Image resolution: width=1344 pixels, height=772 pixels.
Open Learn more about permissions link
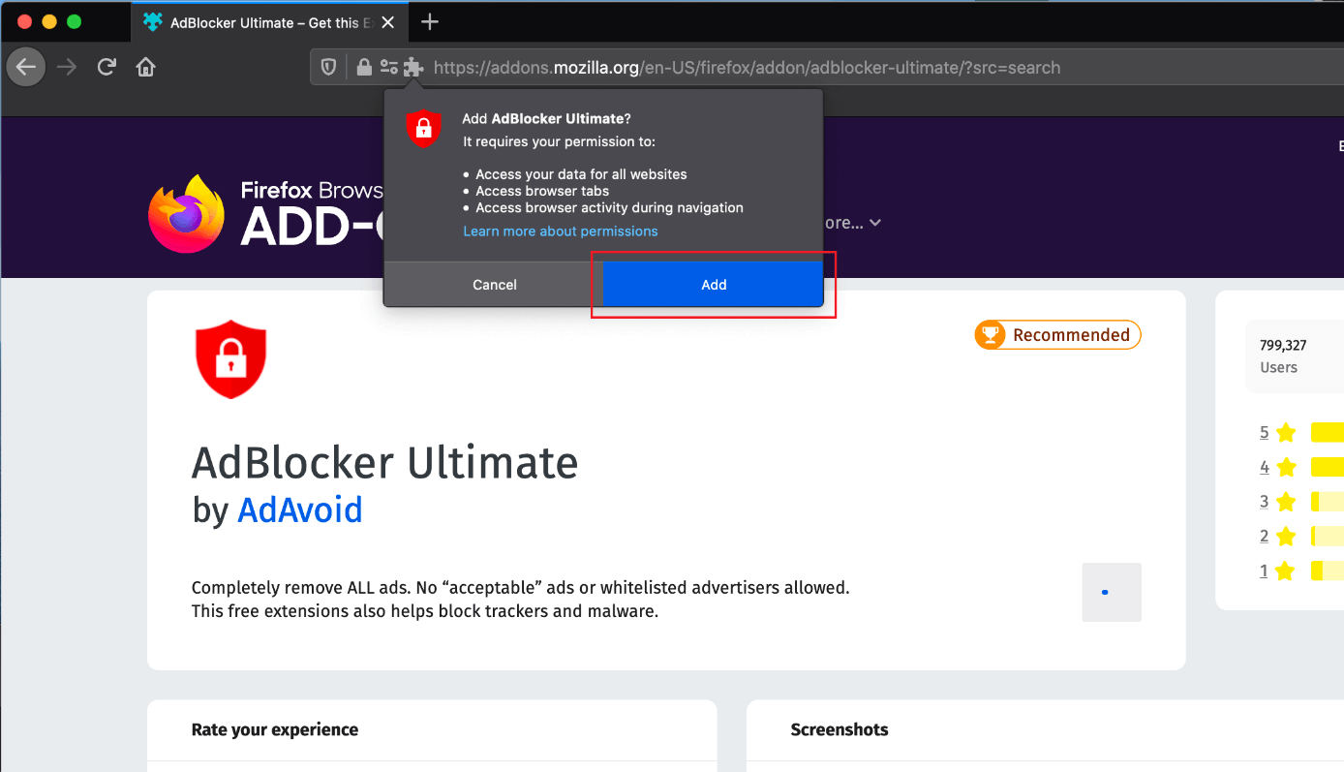pos(561,232)
